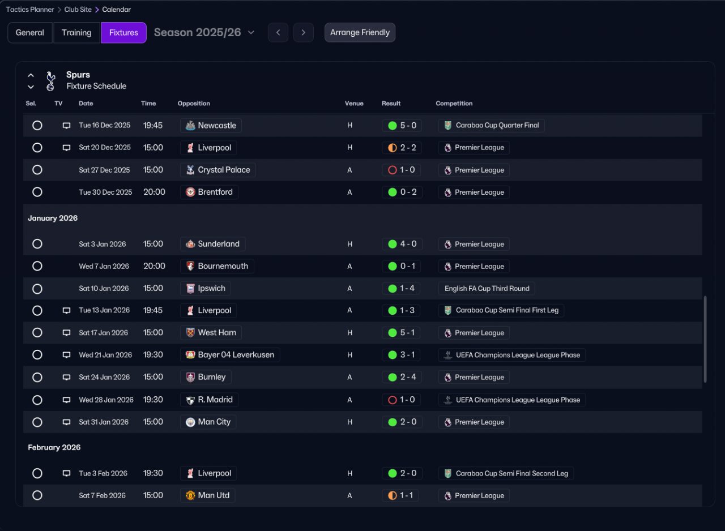
Task: Switch to the General tab
Action: click(x=30, y=32)
